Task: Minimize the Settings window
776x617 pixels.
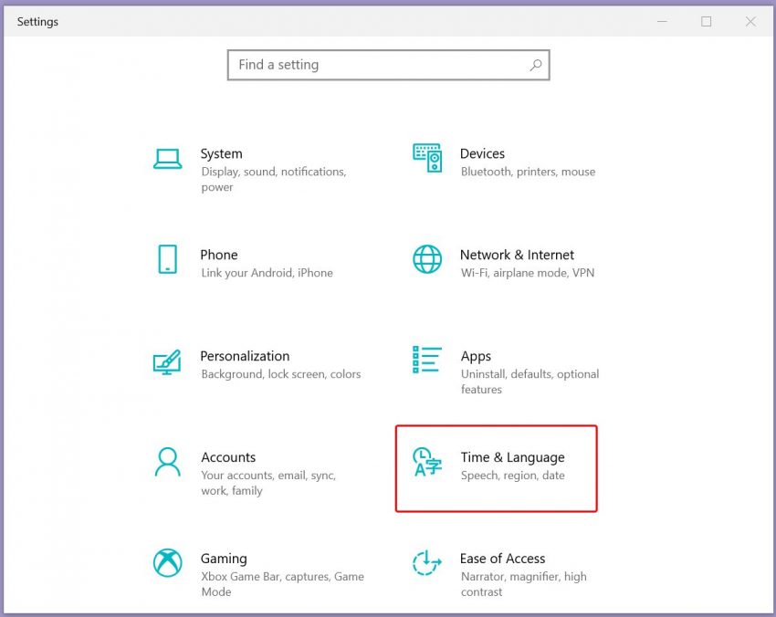Action: [662, 22]
